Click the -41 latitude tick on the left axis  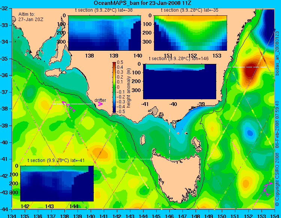coord(4,159)
